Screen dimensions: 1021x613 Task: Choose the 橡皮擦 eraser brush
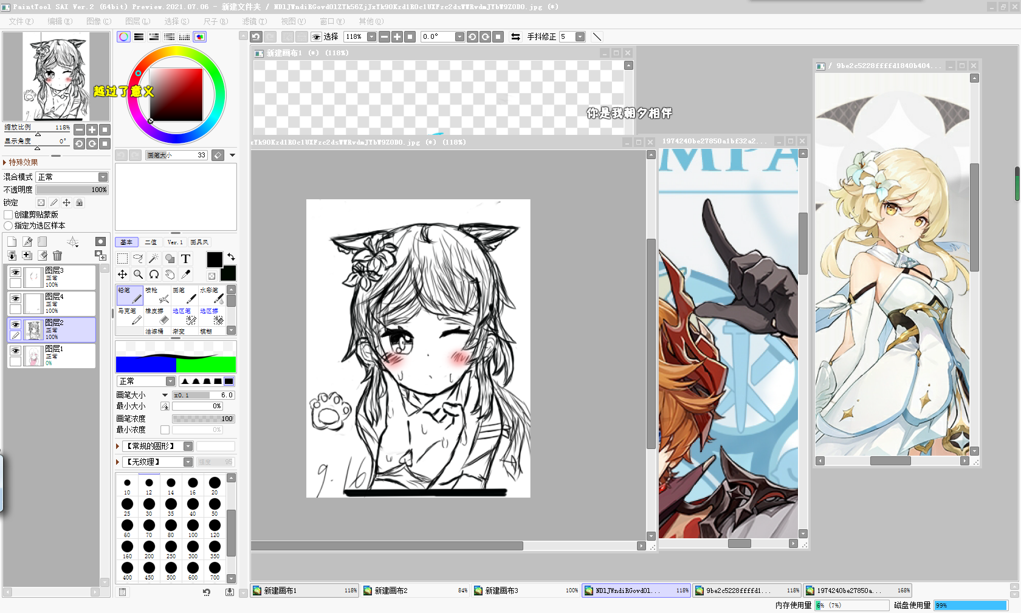click(x=157, y=317)
